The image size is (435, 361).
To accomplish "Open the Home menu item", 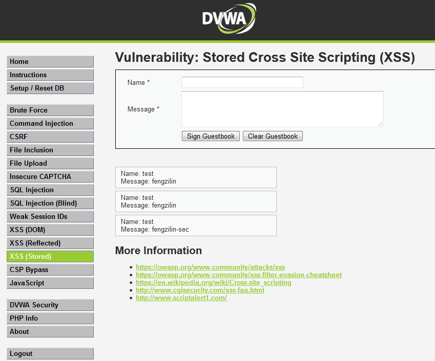I will point(50,62).
